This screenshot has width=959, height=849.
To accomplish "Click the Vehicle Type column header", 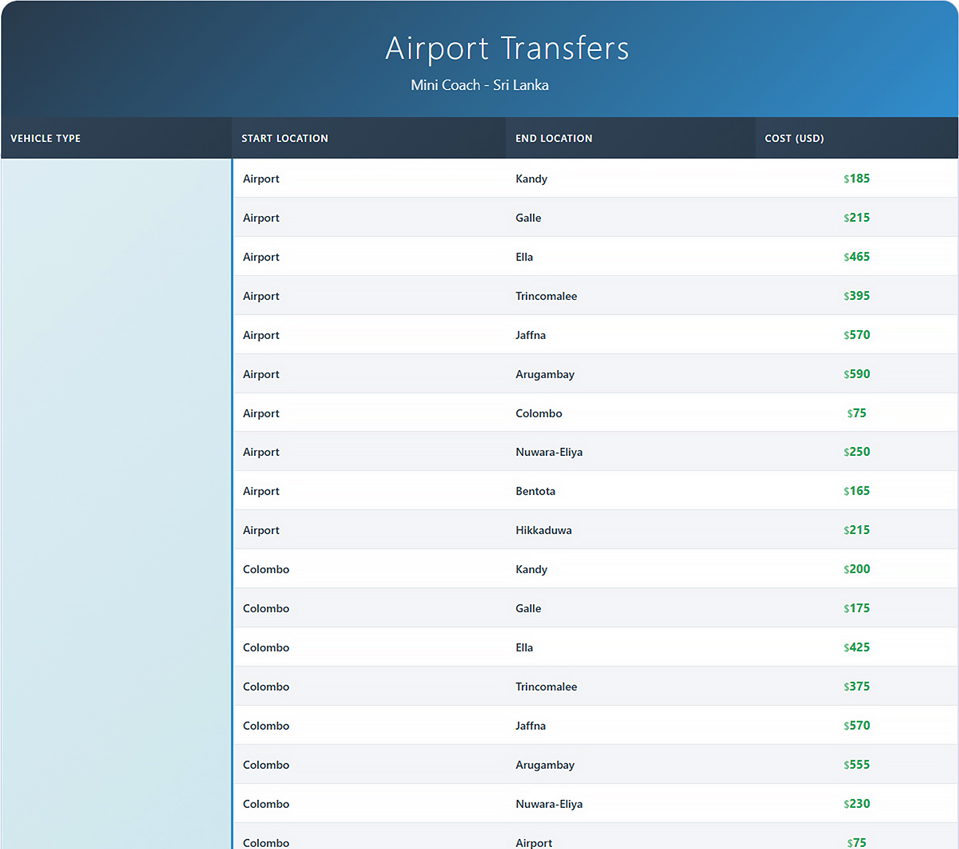I will pos(46,138).
